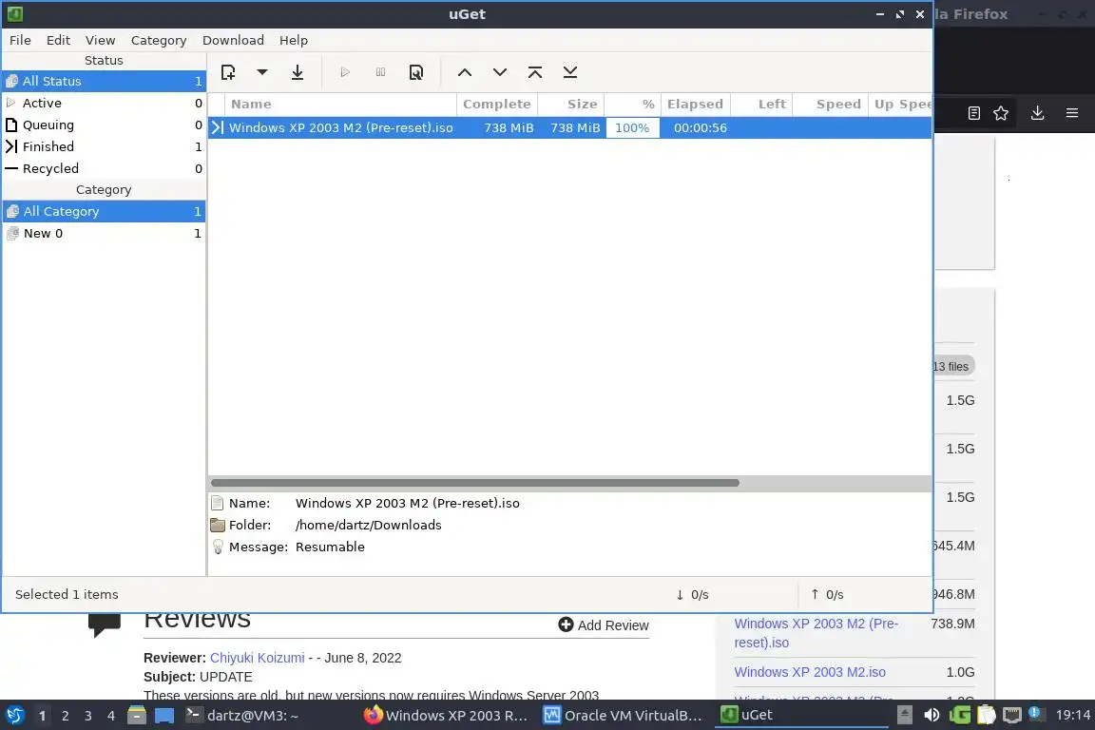Switch to the Firefox Windows XP 2003 taskbar item
This screenshot has width=1095, height=730.
[x=446, y=716]
